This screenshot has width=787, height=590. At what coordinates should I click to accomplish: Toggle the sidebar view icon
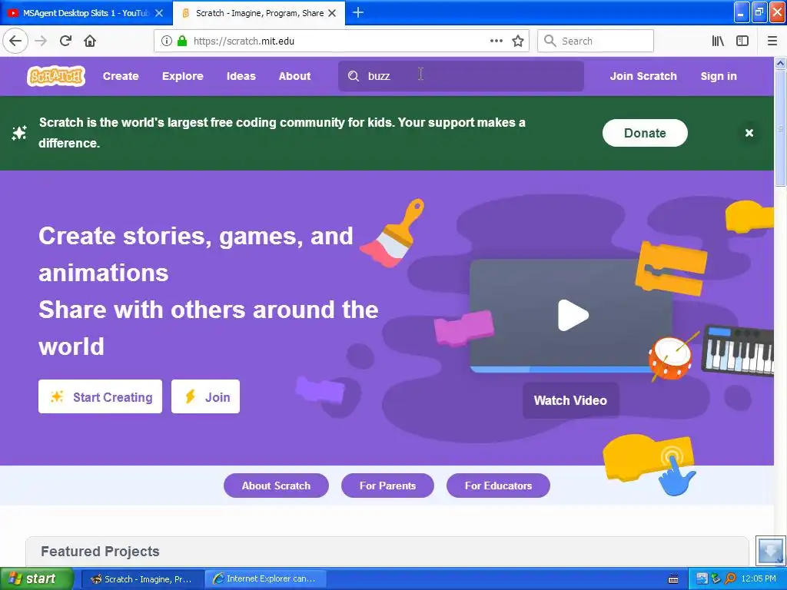click(742, 41)
